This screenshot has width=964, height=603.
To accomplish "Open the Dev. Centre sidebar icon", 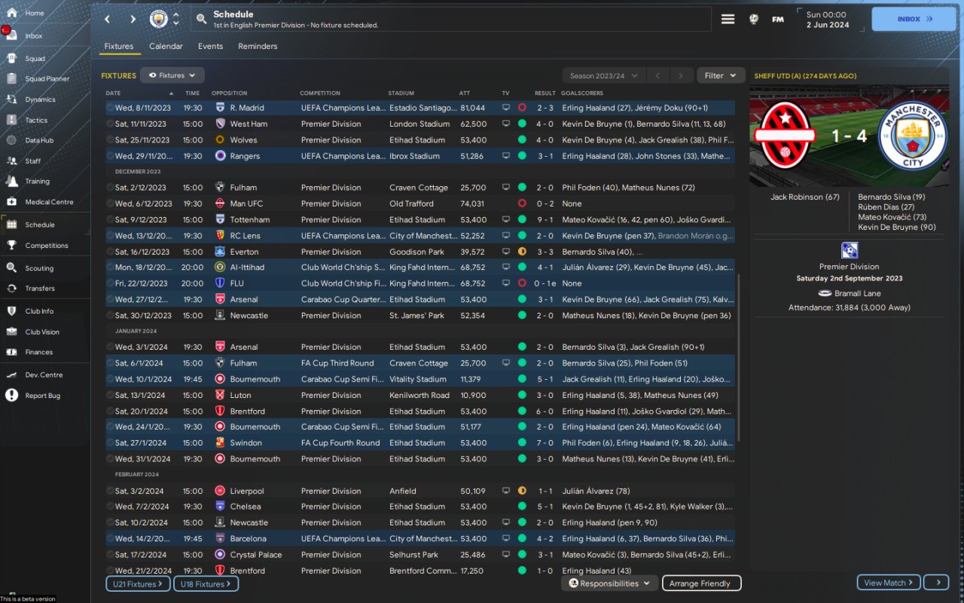I will (x=11, y=375).
